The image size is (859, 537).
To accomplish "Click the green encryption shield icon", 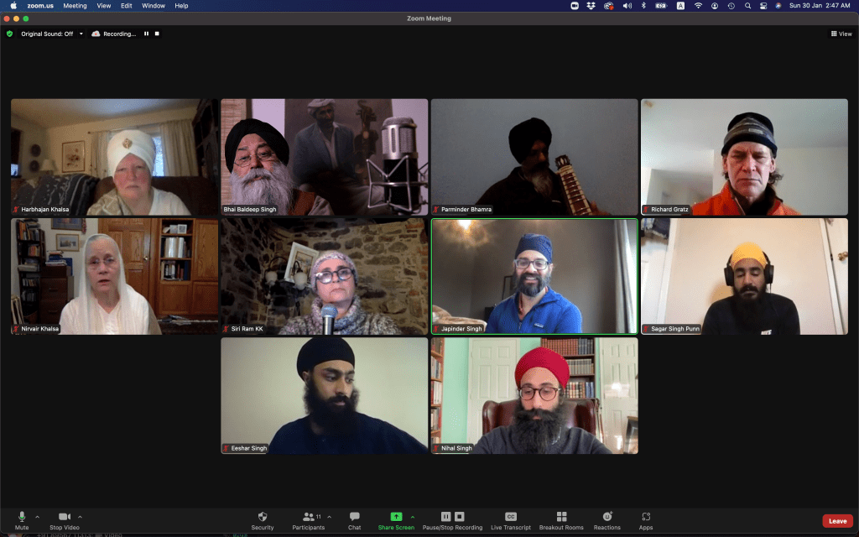I will [10, 34].
